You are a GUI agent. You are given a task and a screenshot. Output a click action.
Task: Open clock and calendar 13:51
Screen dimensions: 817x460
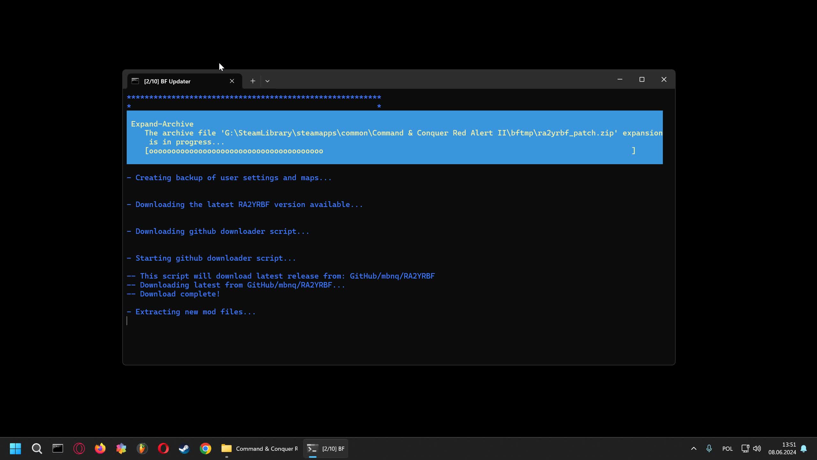pyautogui.click(x=782, y=448)
